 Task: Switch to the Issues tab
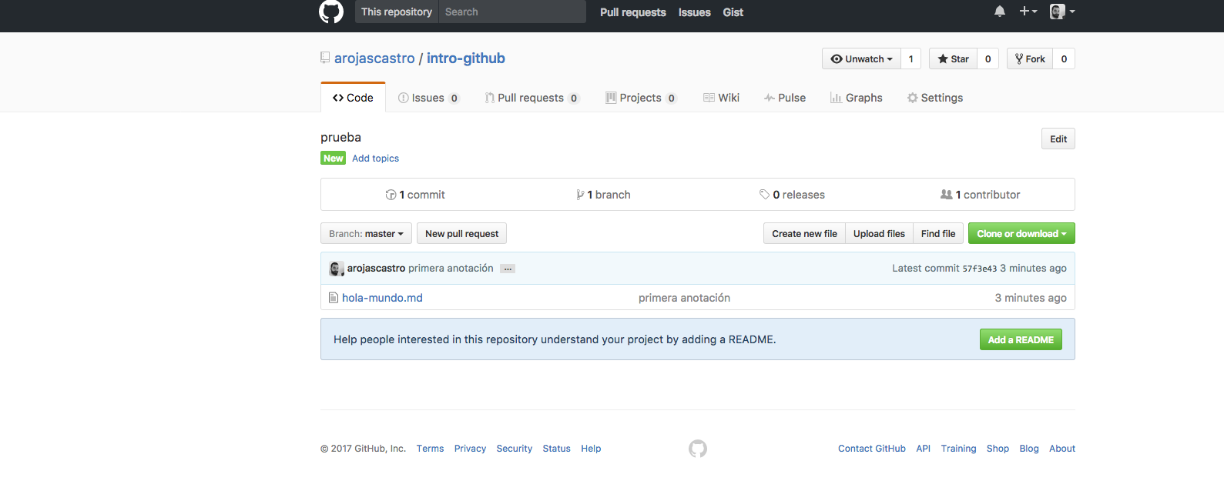[x=428, y=98]
